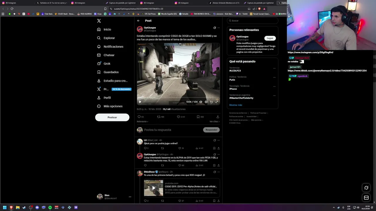
Task: Open Explorar in sidebar
Action: (106, 38)
